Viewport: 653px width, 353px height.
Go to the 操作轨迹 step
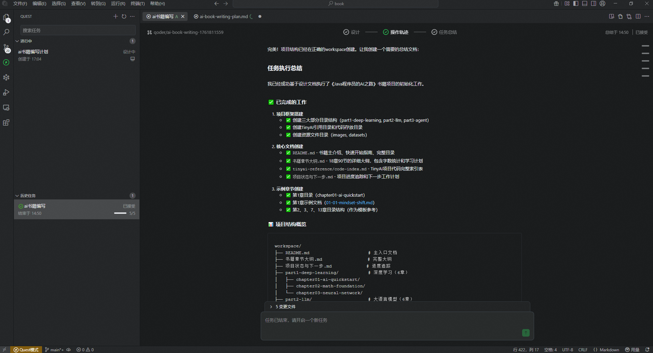pyautogui.click(x=396, y=32)
